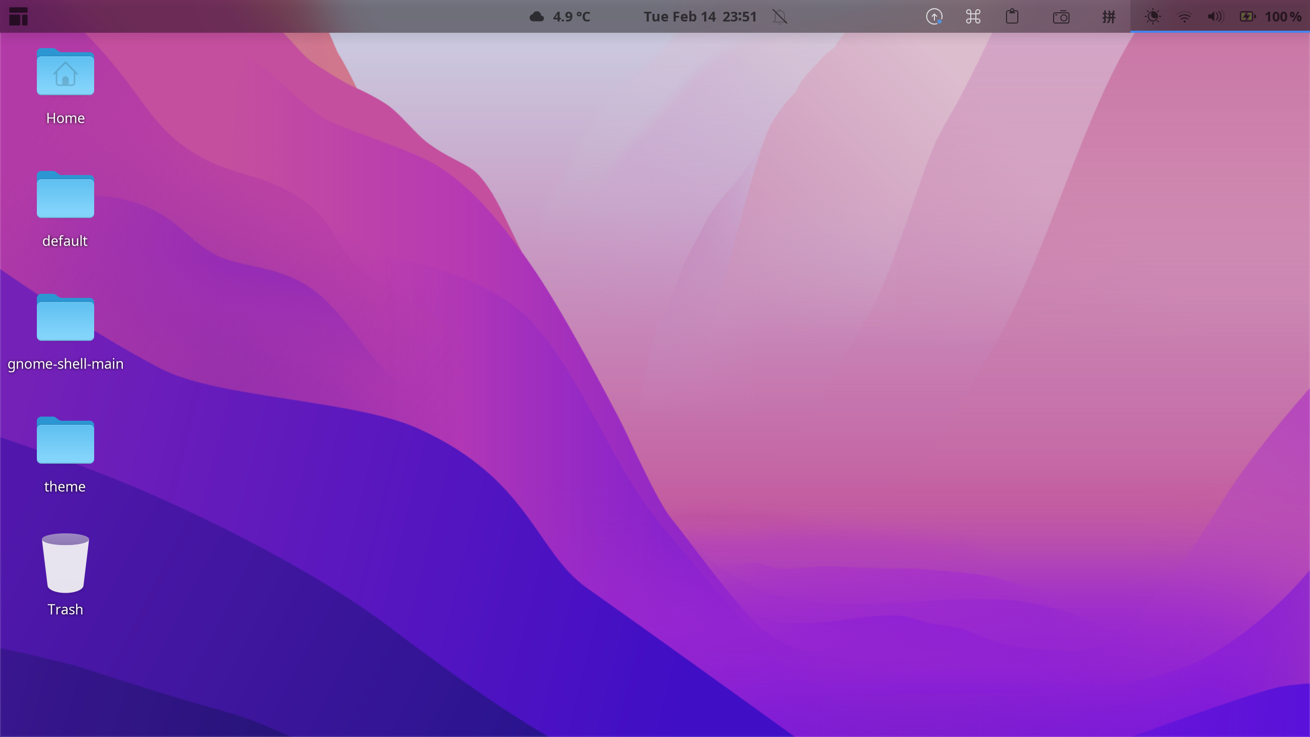Open the Wi-Fi status menu
Viewport: 1310px width, 737px height.
click(1184, 16)
